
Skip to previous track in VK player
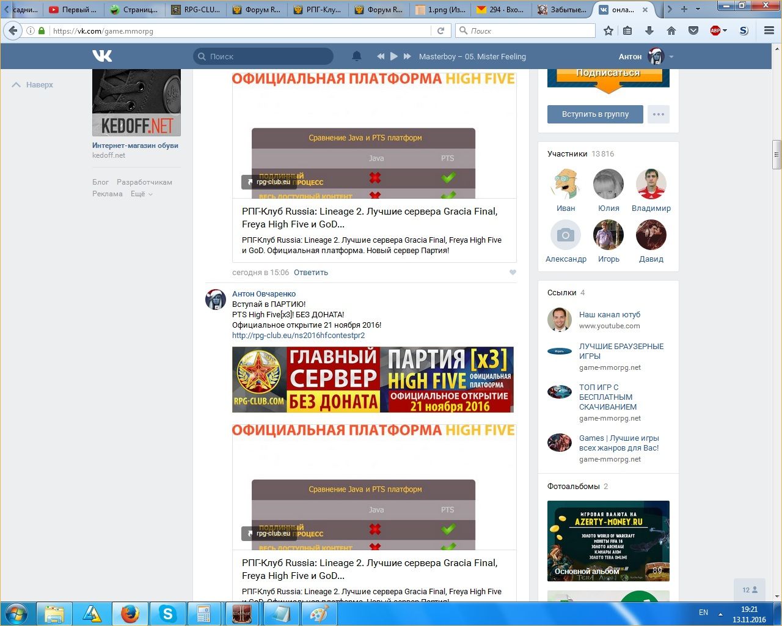coord(381,56)
